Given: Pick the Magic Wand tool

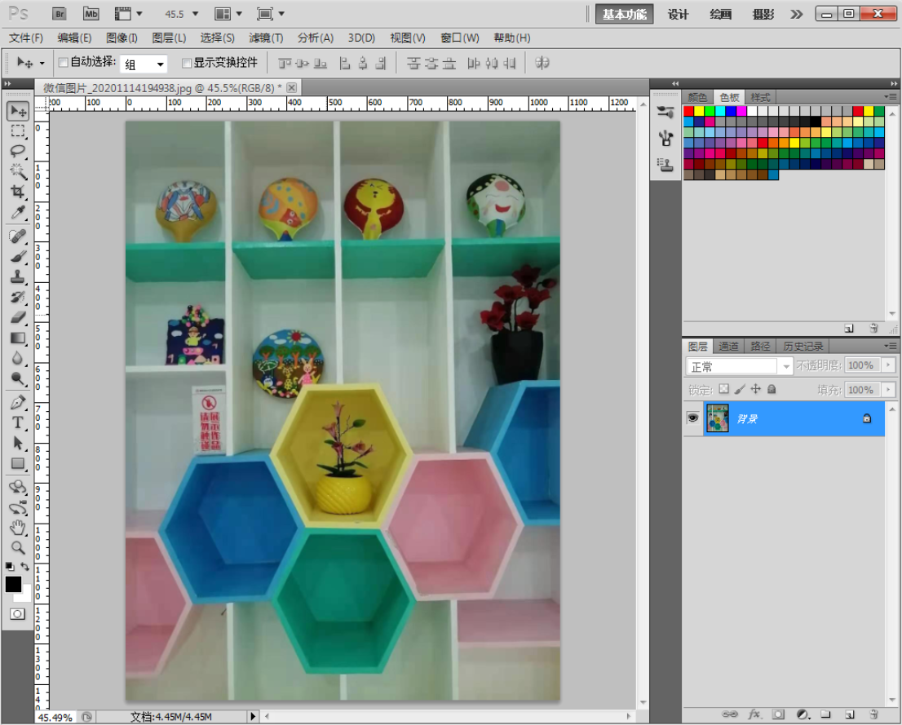Looking at the screenshot, I should coord(18,171).
